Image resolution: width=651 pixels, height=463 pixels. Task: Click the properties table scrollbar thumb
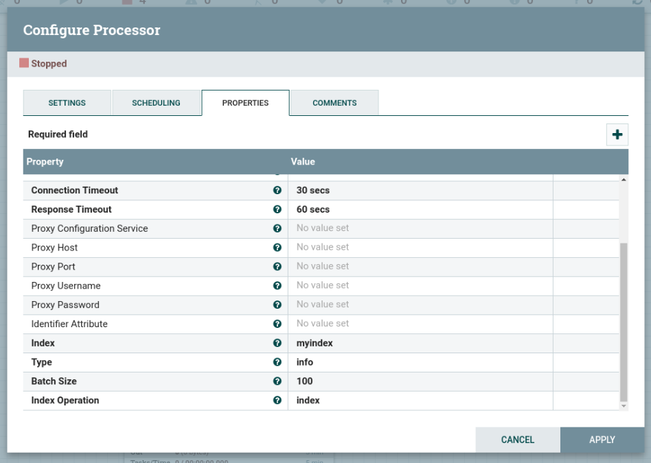624,322
